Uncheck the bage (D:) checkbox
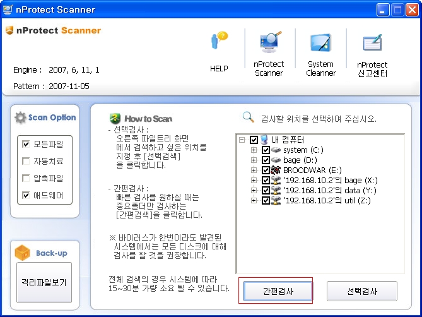The image size is (422, 317). [266, 160]
